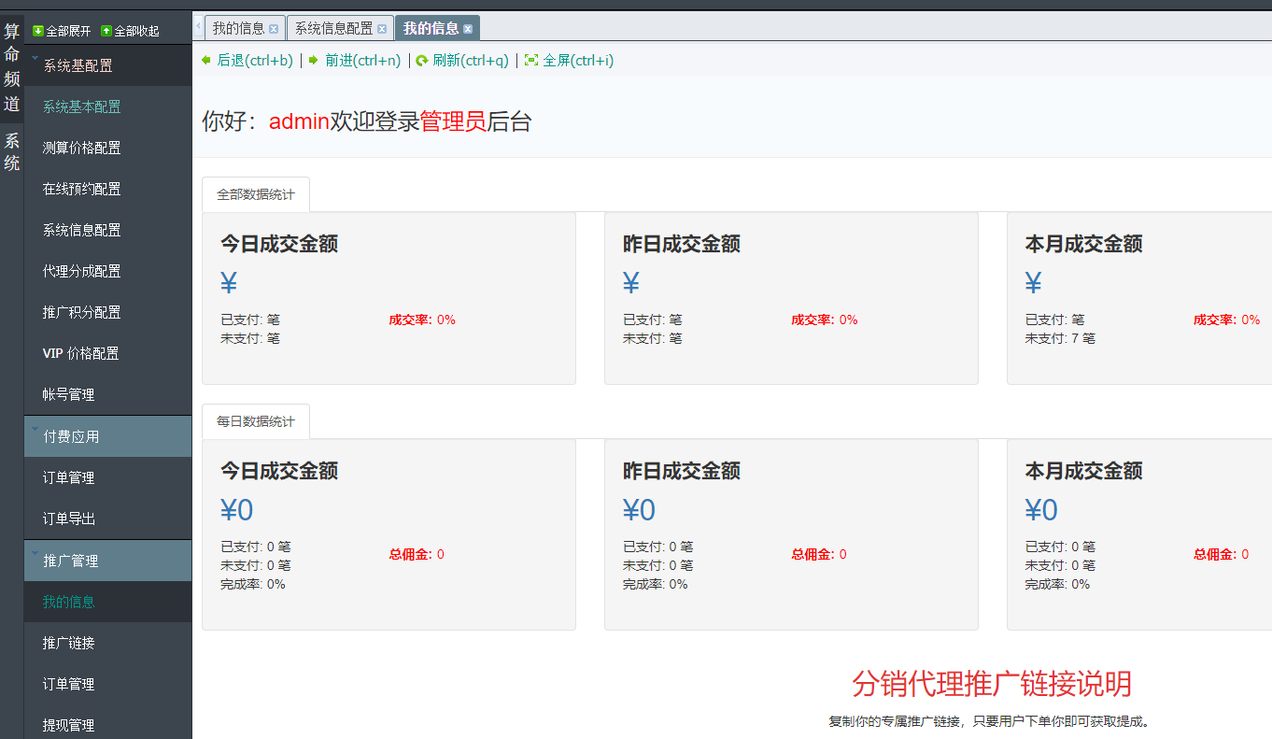Switch to the 系统 vertical channel
This screenshot has width=1272, height=739.
[11, 151]
